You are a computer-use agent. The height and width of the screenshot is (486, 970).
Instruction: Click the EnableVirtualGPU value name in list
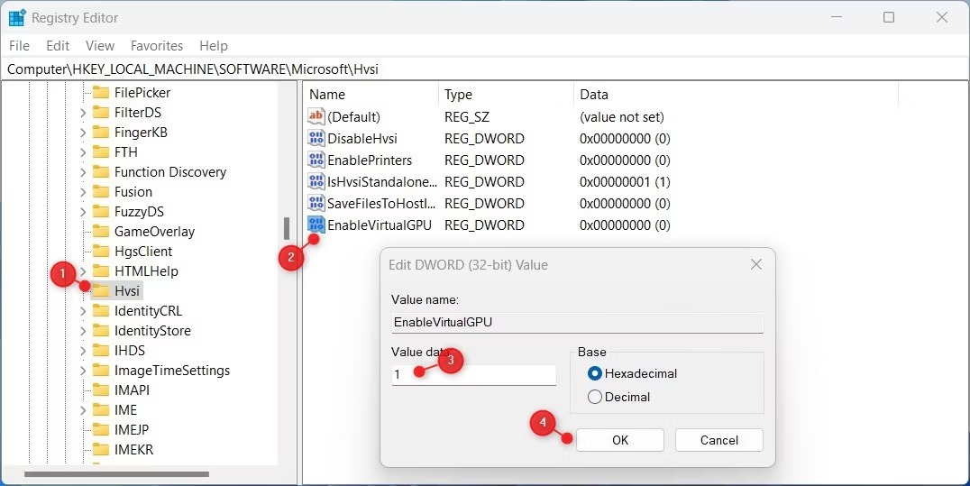tap(380, 225)
